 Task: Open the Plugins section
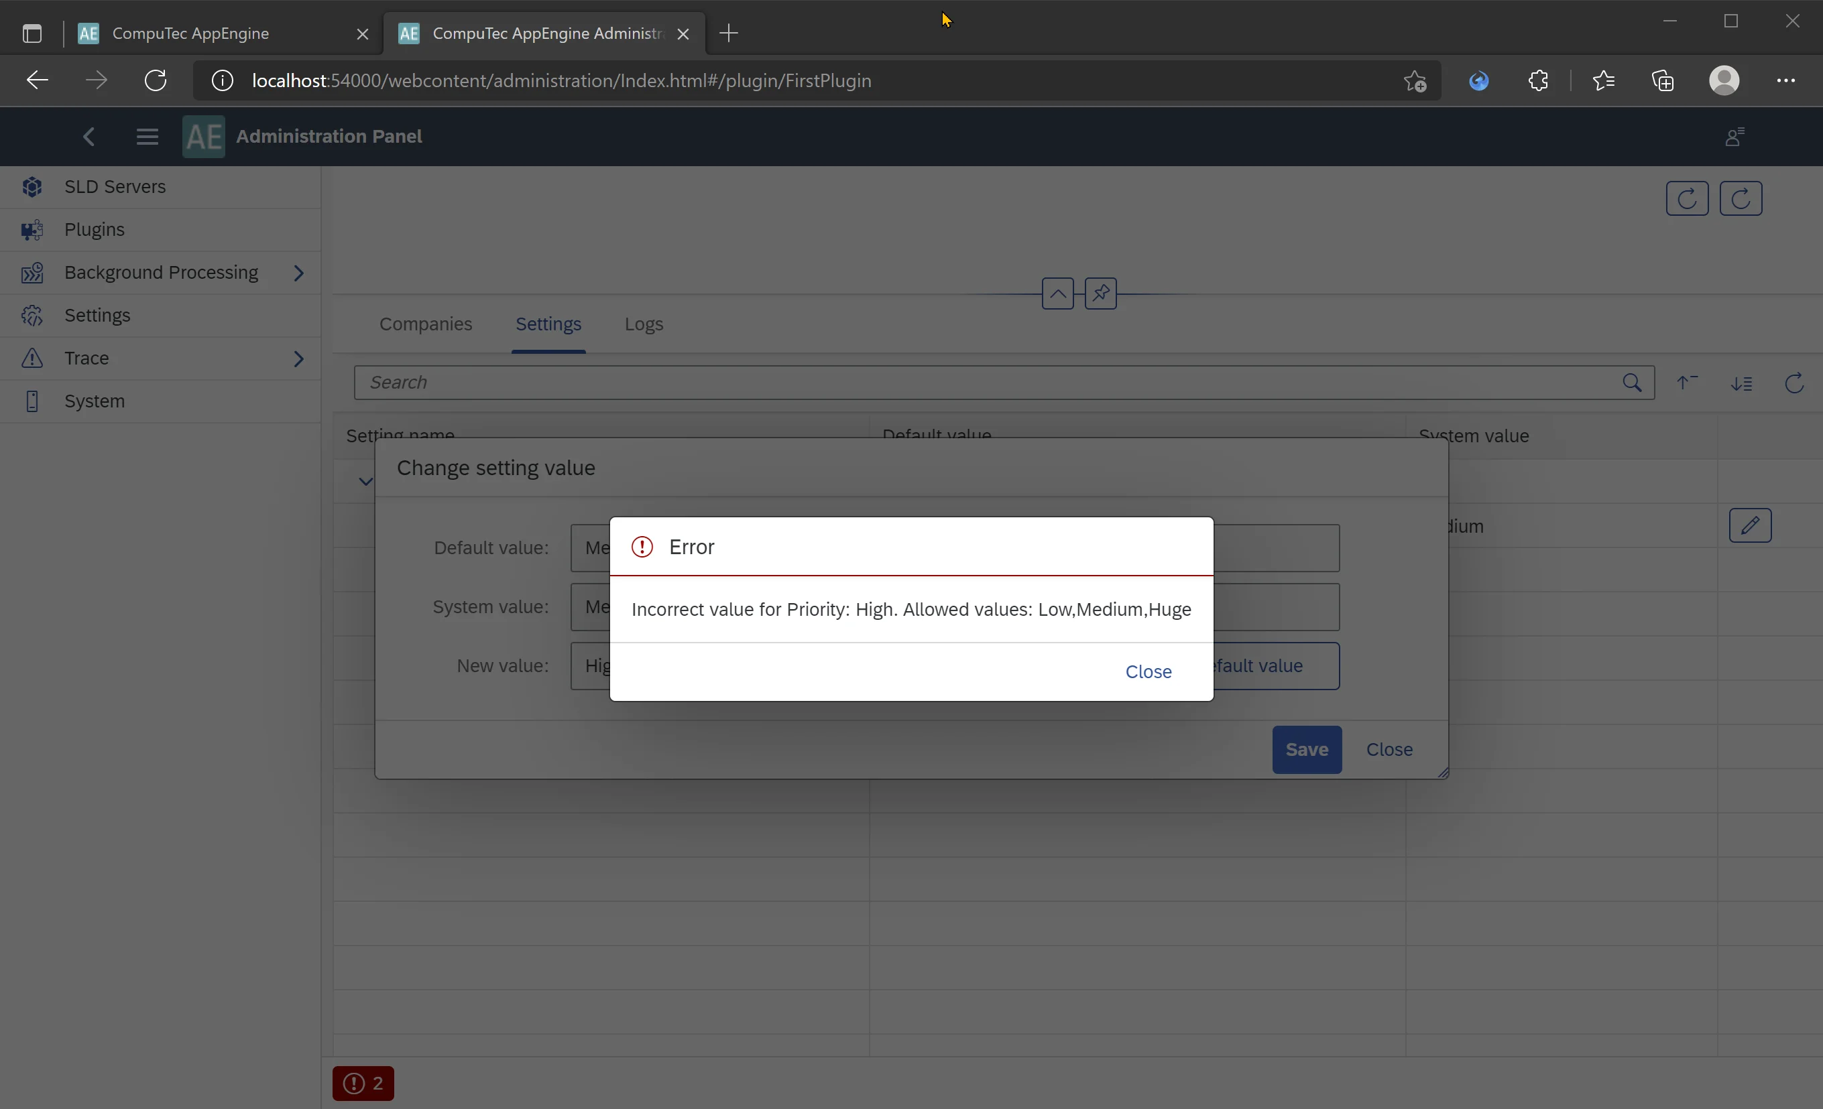coord(94,229)
